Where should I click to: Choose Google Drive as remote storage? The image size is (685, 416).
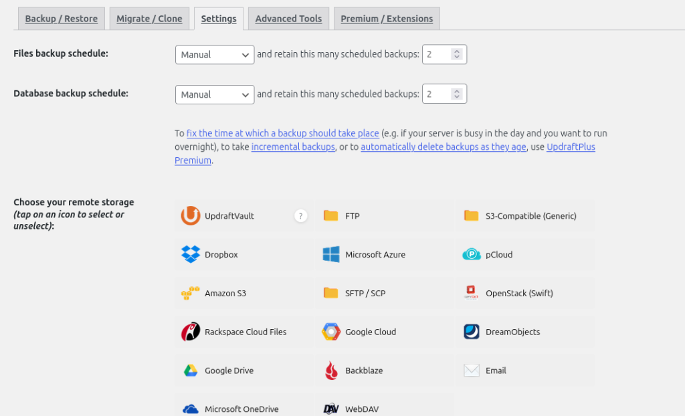(x=191, y=371)
